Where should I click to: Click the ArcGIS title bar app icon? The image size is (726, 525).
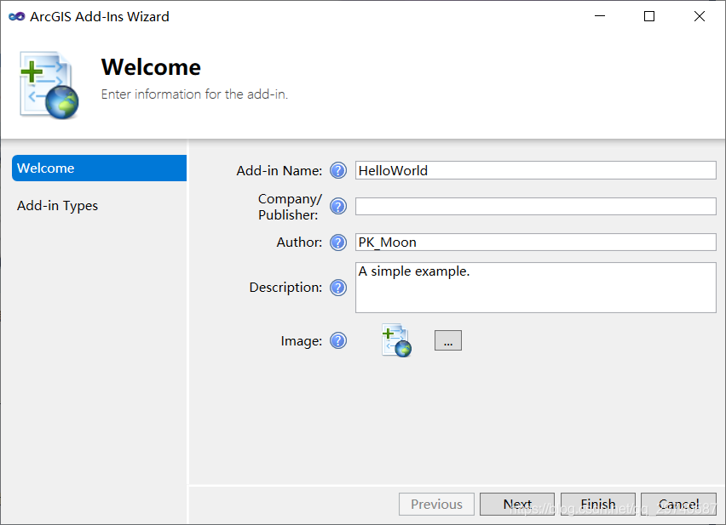click(17, 17)
